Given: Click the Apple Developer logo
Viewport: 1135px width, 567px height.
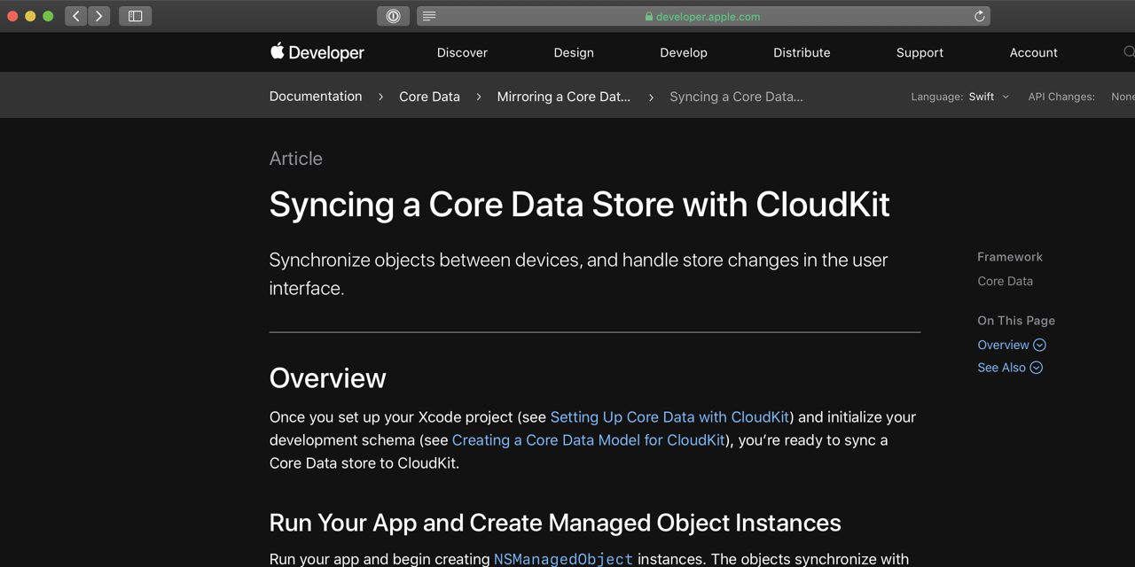Looking at the screenshot, I should 317,52.
